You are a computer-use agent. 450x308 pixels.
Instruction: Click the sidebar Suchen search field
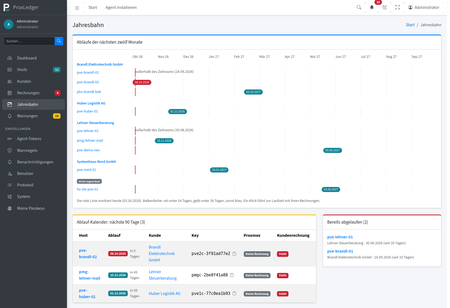click(29, 41)
